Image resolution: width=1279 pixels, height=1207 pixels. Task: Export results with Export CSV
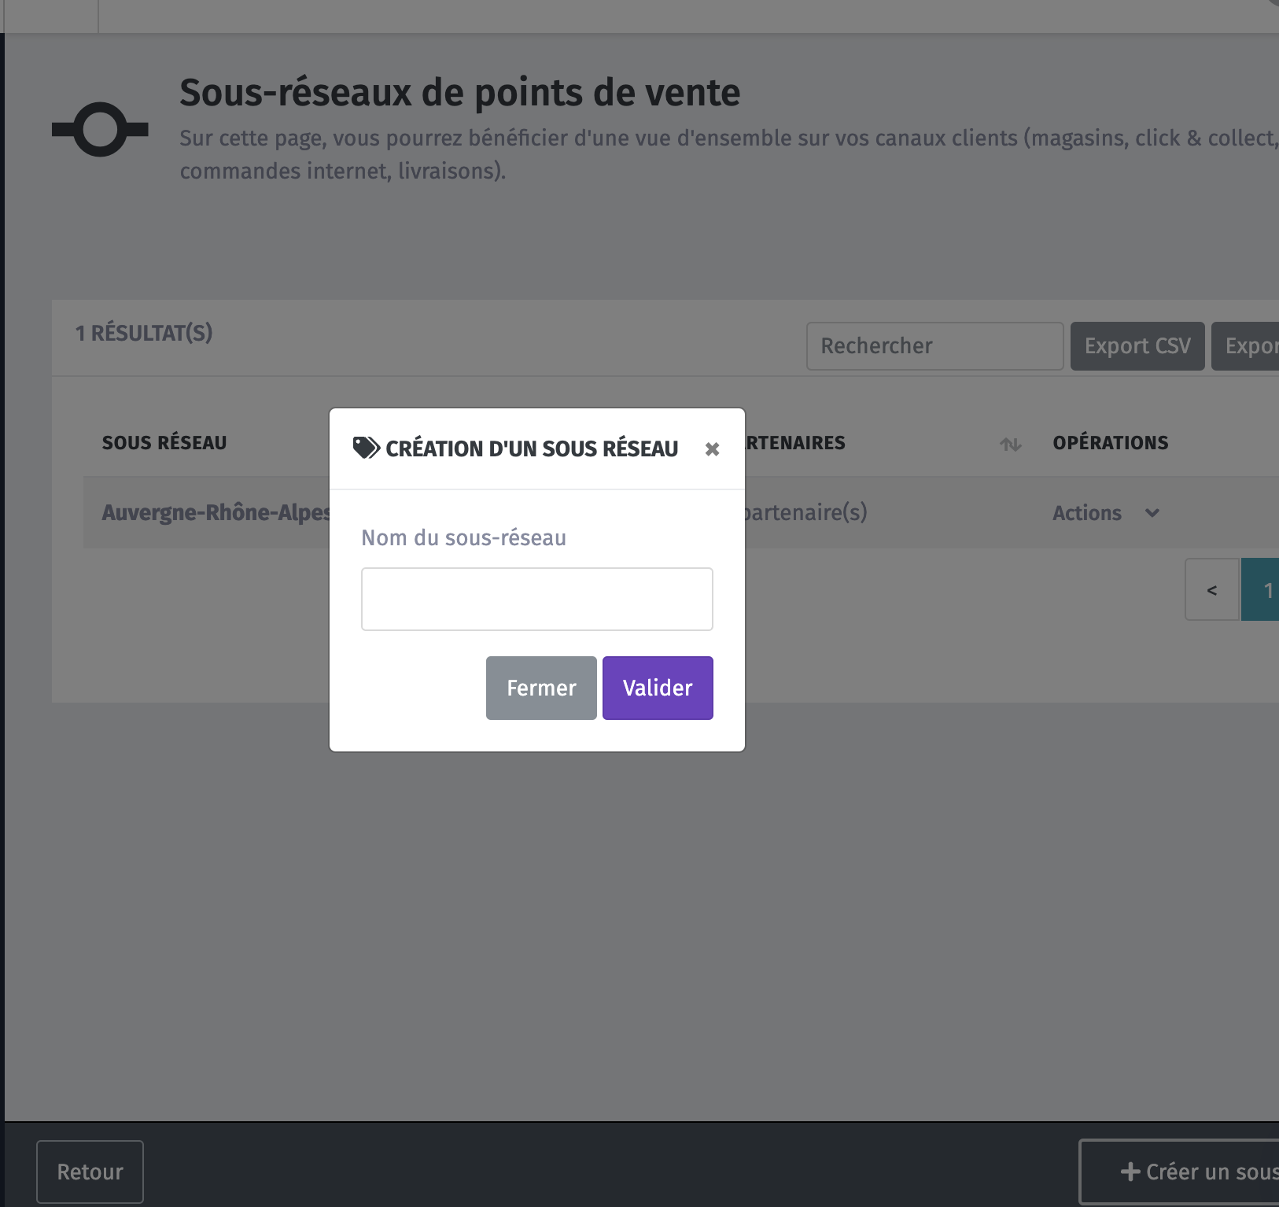click(1137, 346)
